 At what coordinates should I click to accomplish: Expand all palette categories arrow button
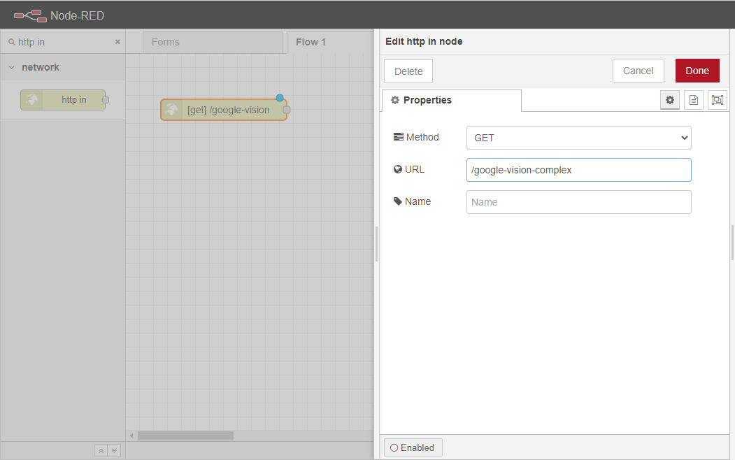(x=114, y=451)
